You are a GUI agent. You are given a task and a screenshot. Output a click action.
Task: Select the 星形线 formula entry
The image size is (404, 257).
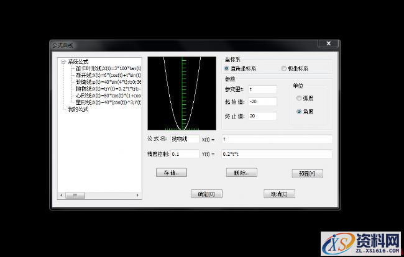coord(109,102)
